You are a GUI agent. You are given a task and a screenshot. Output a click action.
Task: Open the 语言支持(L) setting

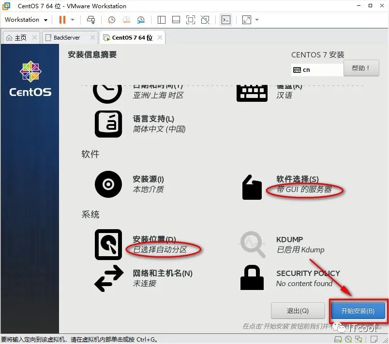[153, 119]
